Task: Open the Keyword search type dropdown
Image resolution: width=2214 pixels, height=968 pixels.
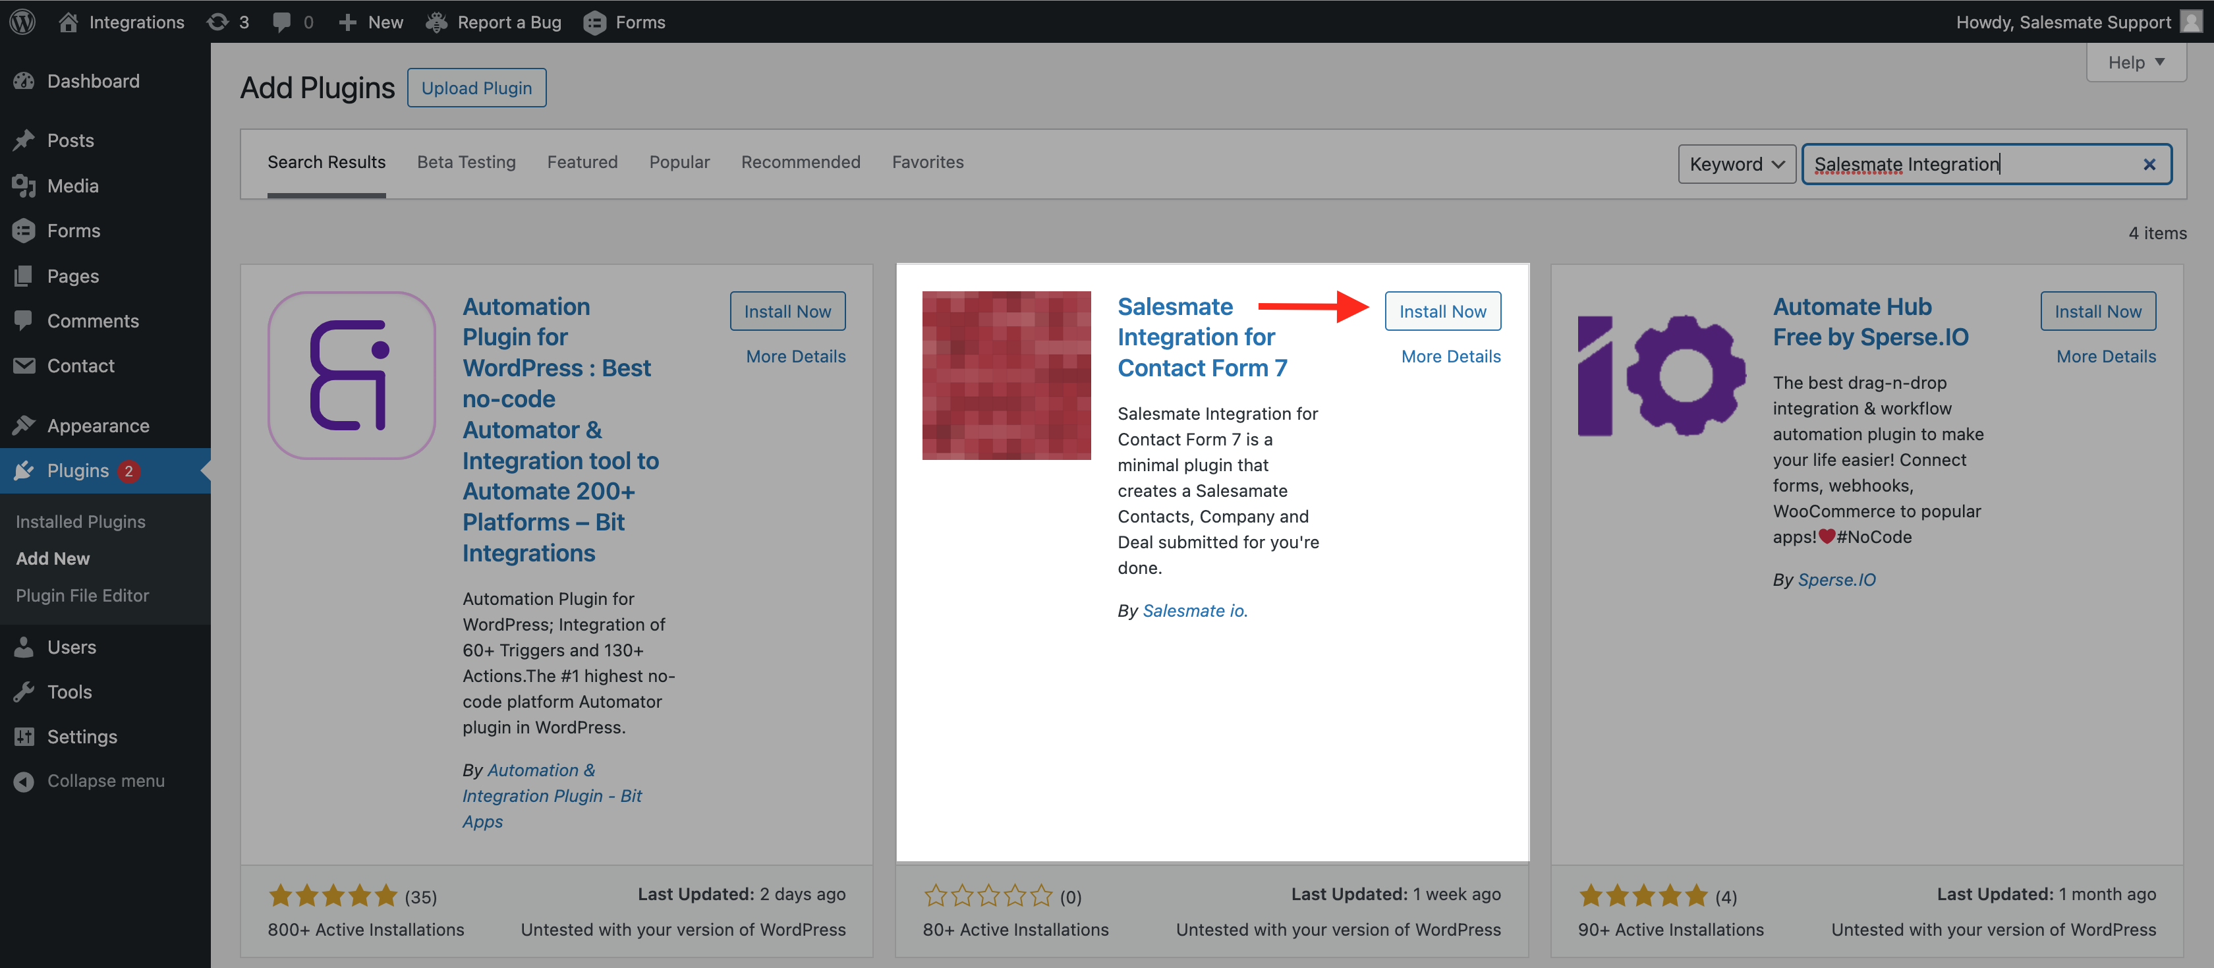Action: point(1736,164)
